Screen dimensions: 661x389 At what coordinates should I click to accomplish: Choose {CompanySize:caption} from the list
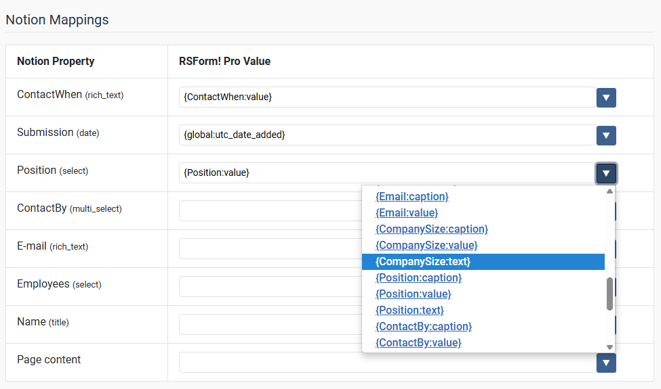pos(431,229)
